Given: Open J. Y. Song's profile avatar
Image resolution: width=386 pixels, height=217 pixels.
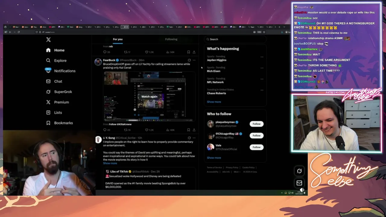Looking at the screenshot, I should point(98,140).
